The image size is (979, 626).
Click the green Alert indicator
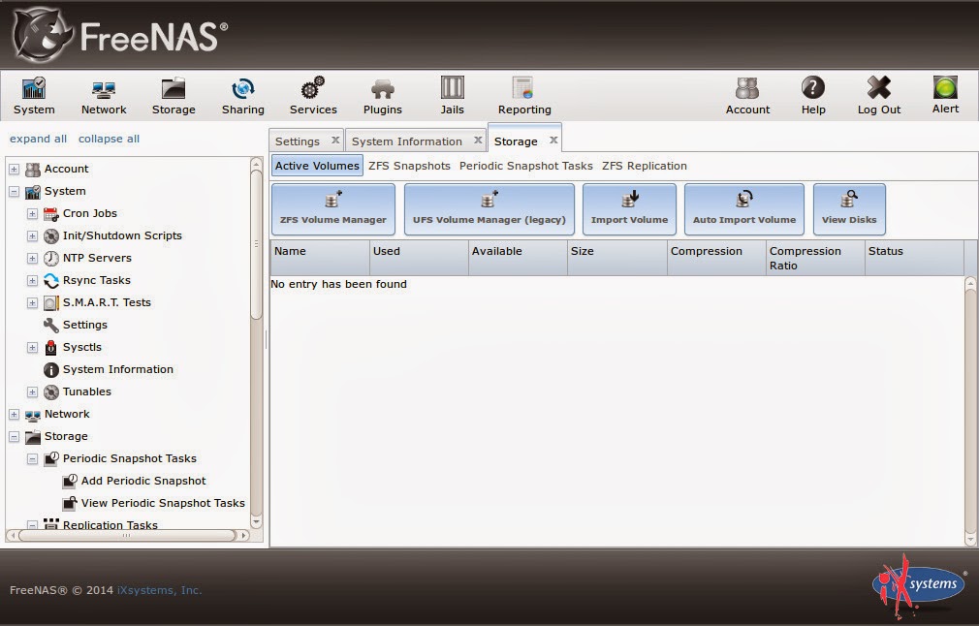point(945,87)
